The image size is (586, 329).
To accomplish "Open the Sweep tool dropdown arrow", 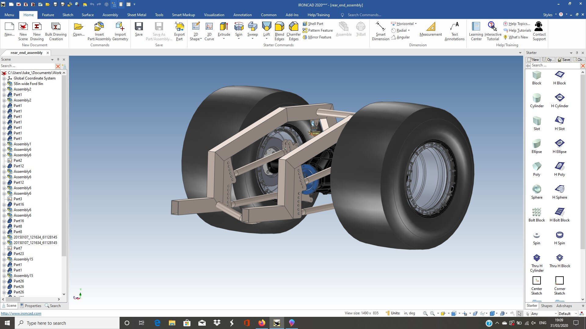I will (x=252, y=39).
